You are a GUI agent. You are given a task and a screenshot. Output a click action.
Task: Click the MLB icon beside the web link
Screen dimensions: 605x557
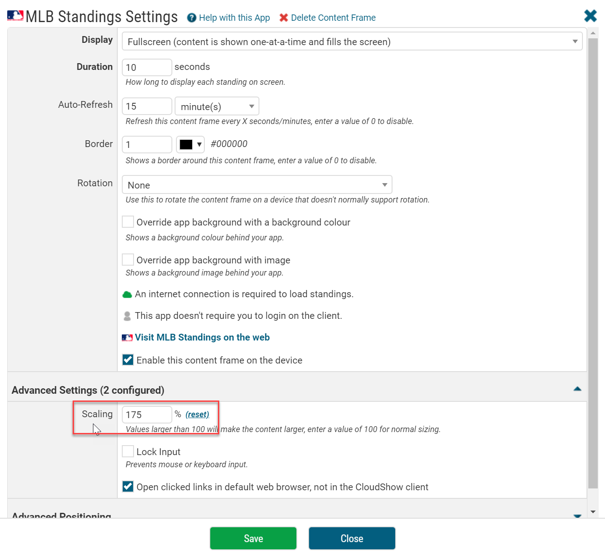[127, 337]
